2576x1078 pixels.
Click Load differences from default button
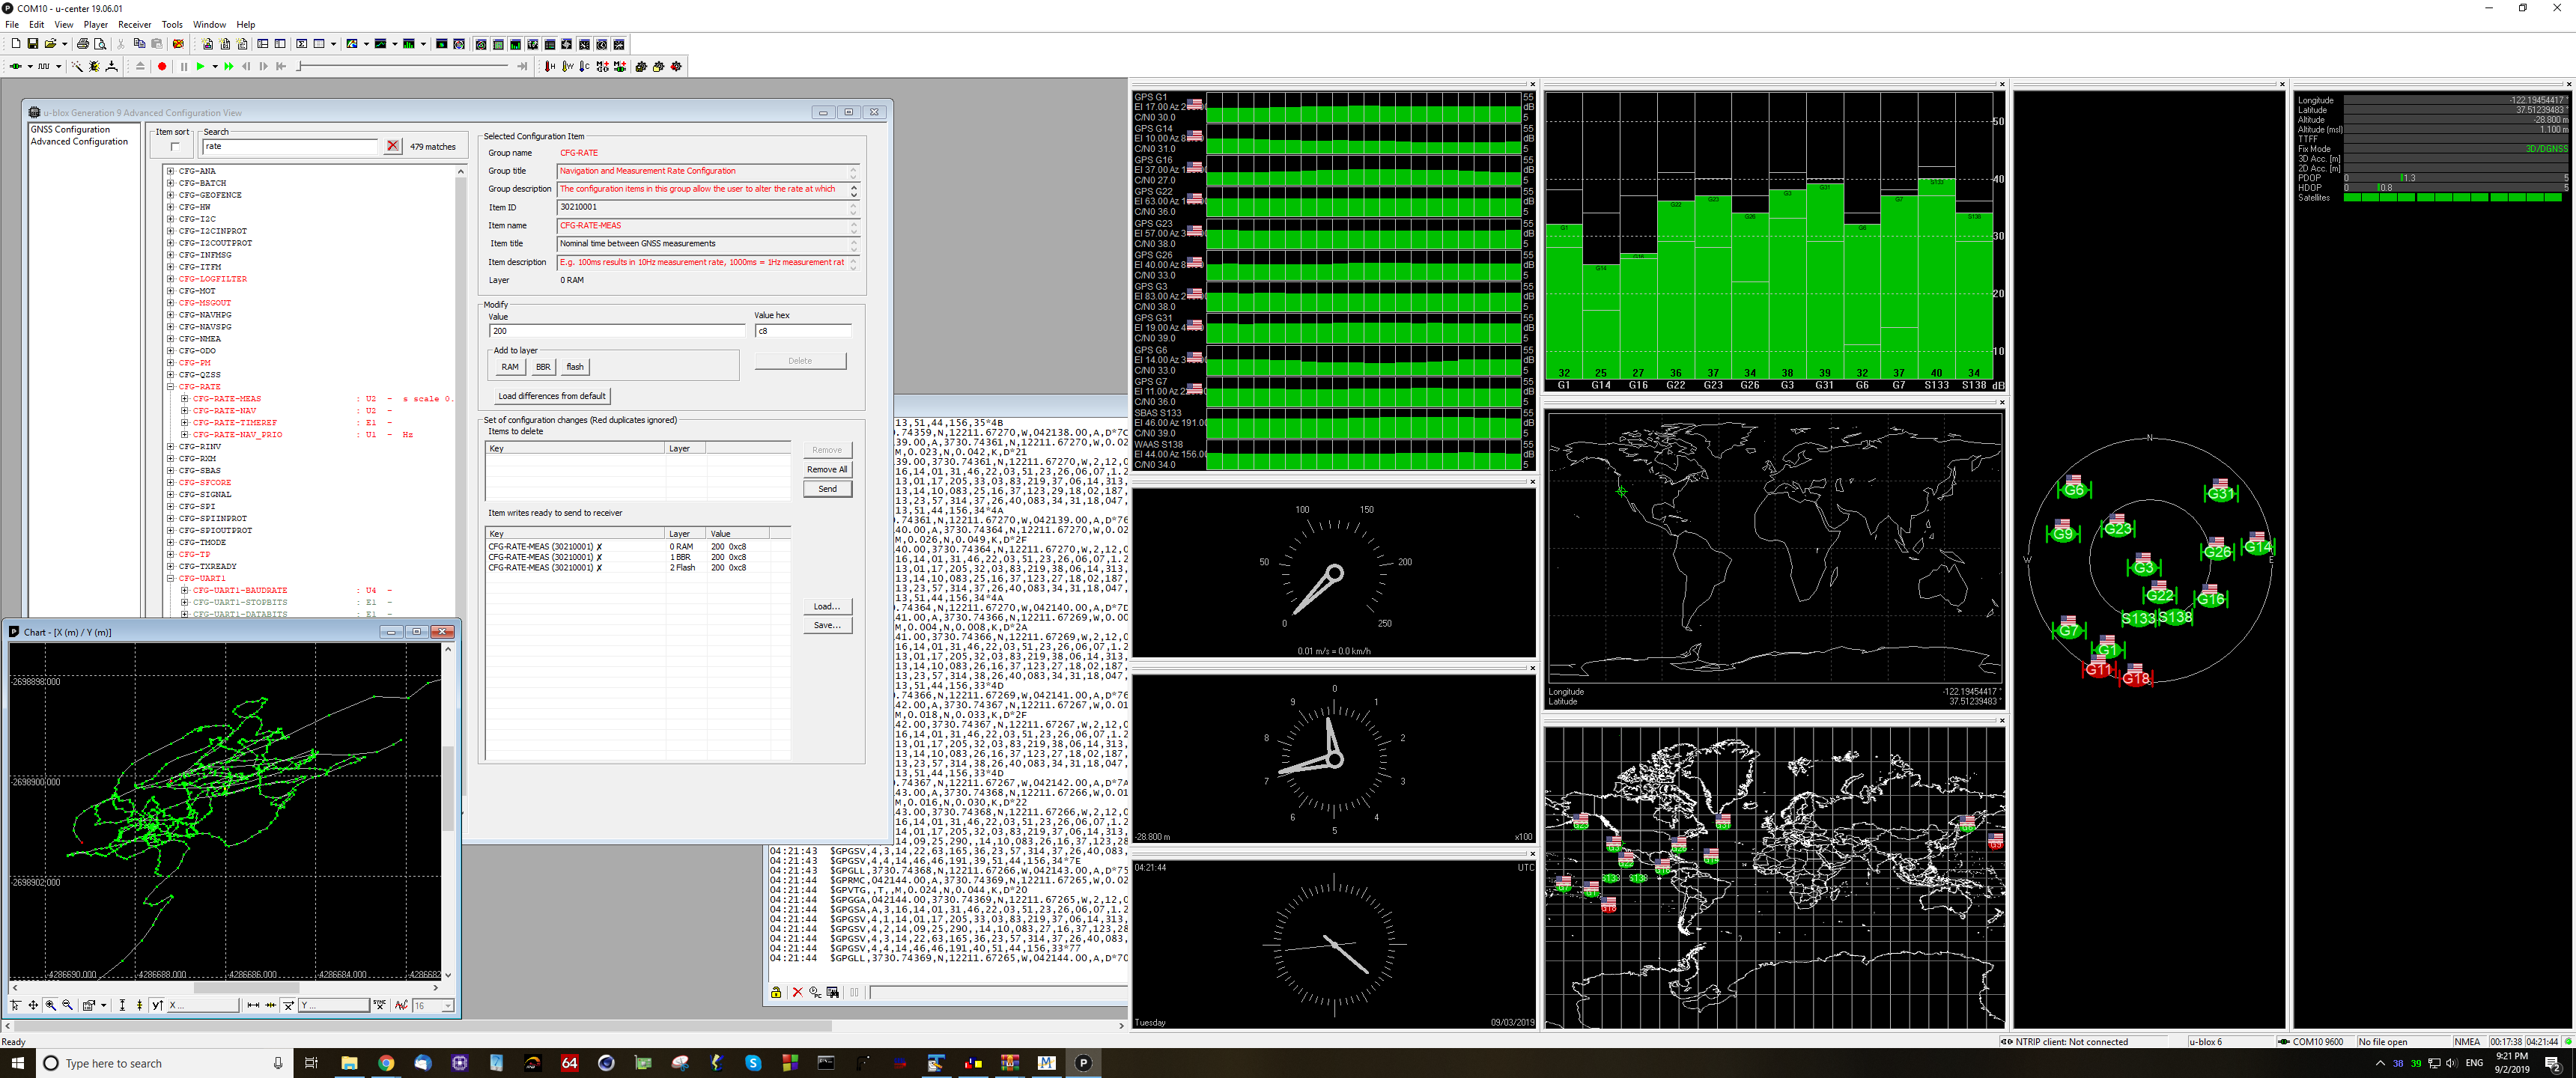tap(552, 396)
